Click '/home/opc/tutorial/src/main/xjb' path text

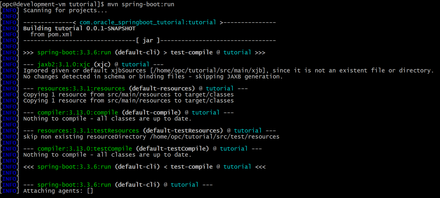click(x=207, y=71)
